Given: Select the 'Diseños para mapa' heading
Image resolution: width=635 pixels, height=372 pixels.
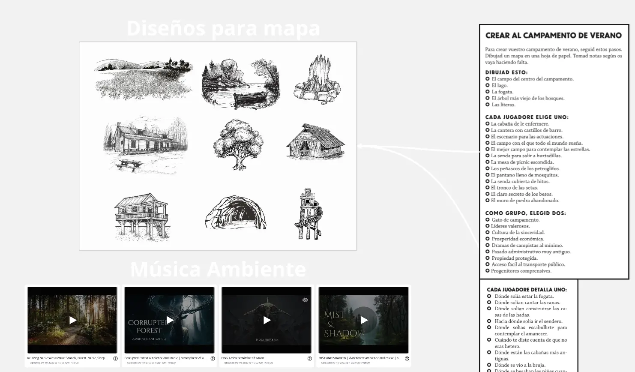Looking at the screenshot, I should point(223,28).
